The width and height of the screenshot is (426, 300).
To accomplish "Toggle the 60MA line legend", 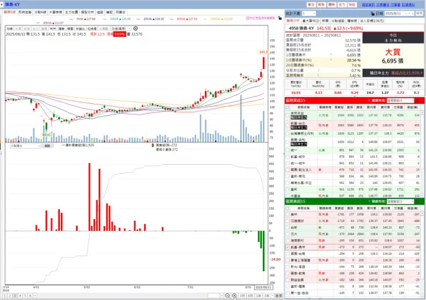I will (184, 19).
